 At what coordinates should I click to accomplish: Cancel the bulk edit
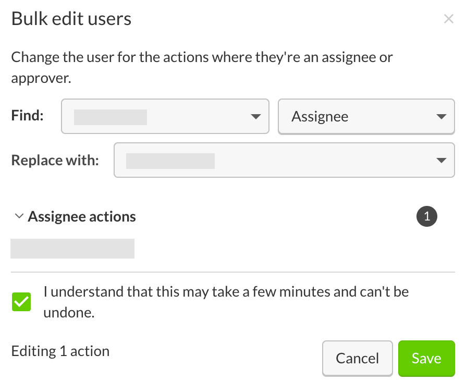357,358
